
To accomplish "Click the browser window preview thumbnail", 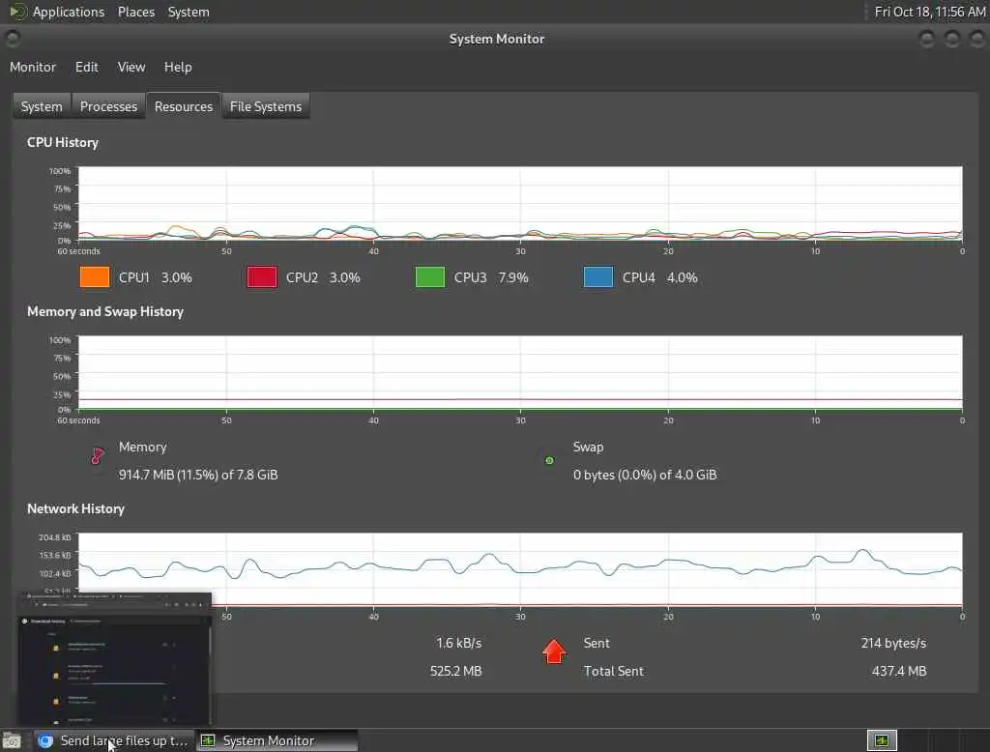I will 114,658.
